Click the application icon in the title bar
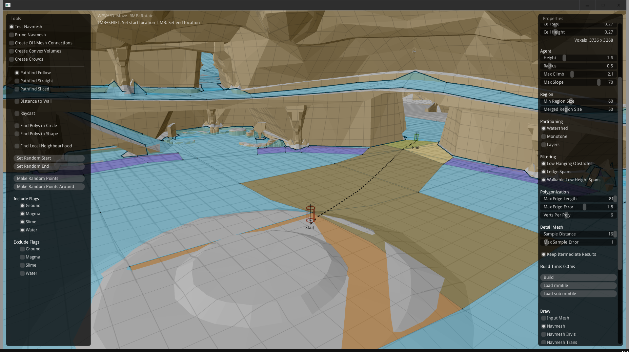Viewport: 629px width, 352px height. [8, 5]
